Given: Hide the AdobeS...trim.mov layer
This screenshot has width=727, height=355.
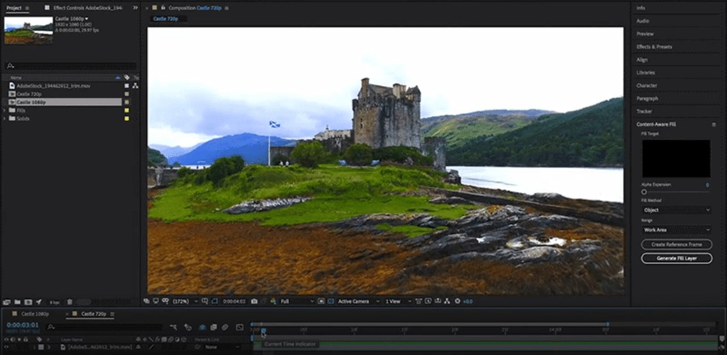Looking at the screenshot, I should (x=6, y=346).
